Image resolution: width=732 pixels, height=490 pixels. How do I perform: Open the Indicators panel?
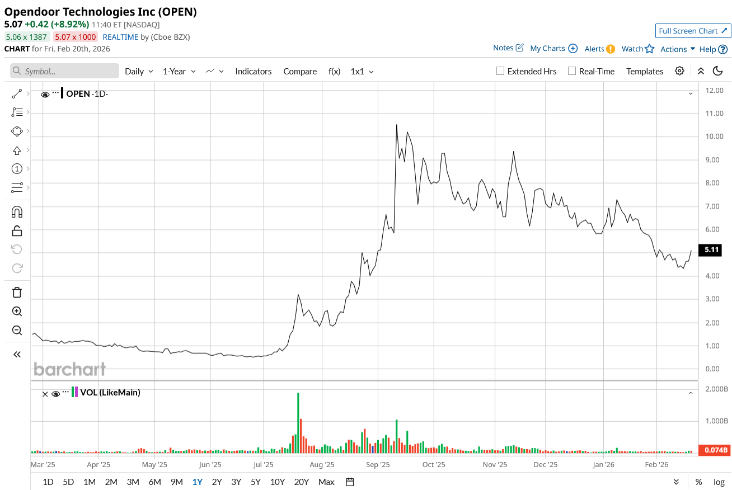coord(254,72)
